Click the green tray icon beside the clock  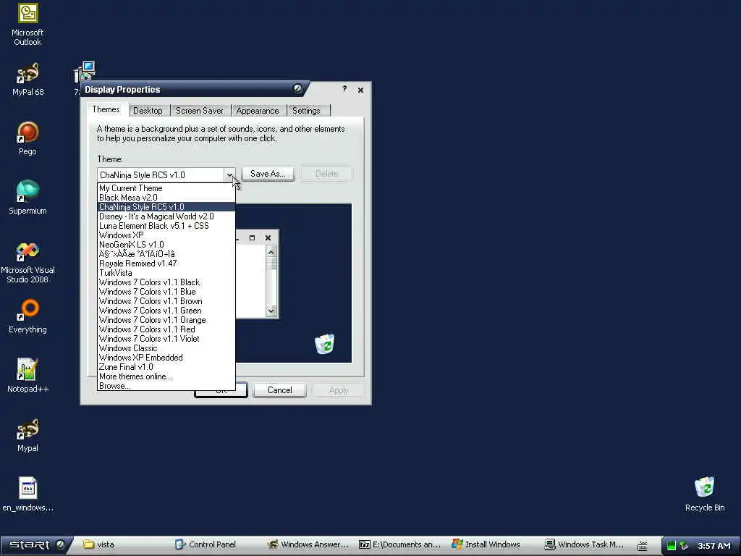coord(671,546)
